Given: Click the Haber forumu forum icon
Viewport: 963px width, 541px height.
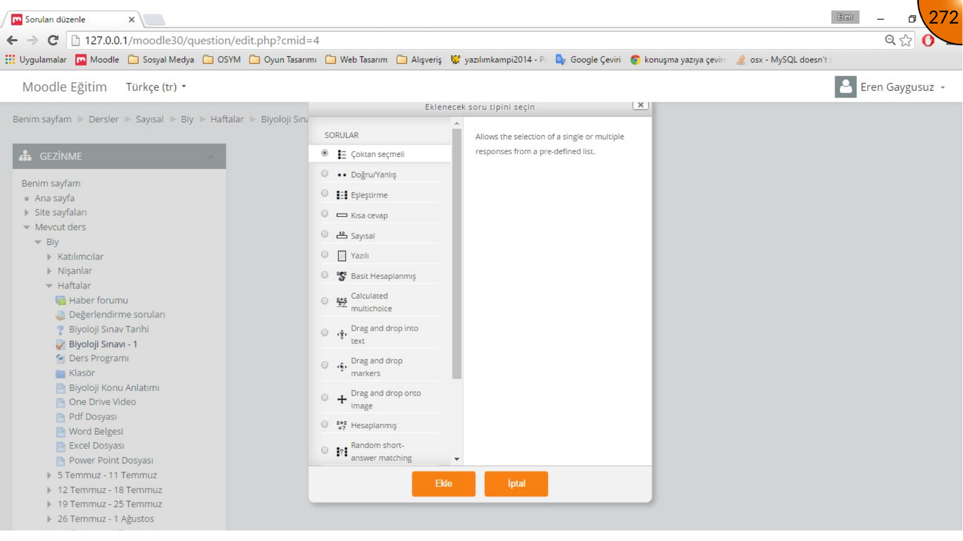Looking at the screenshot, I should click(x=61, y=301).
